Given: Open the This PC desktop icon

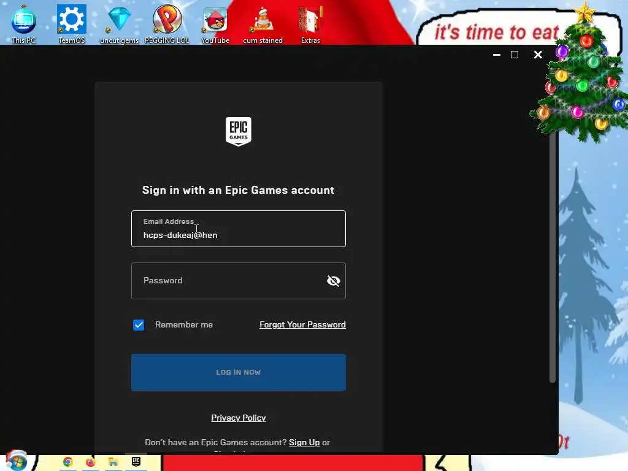Looking at the screenshot, I should click(x=23, y=23).
